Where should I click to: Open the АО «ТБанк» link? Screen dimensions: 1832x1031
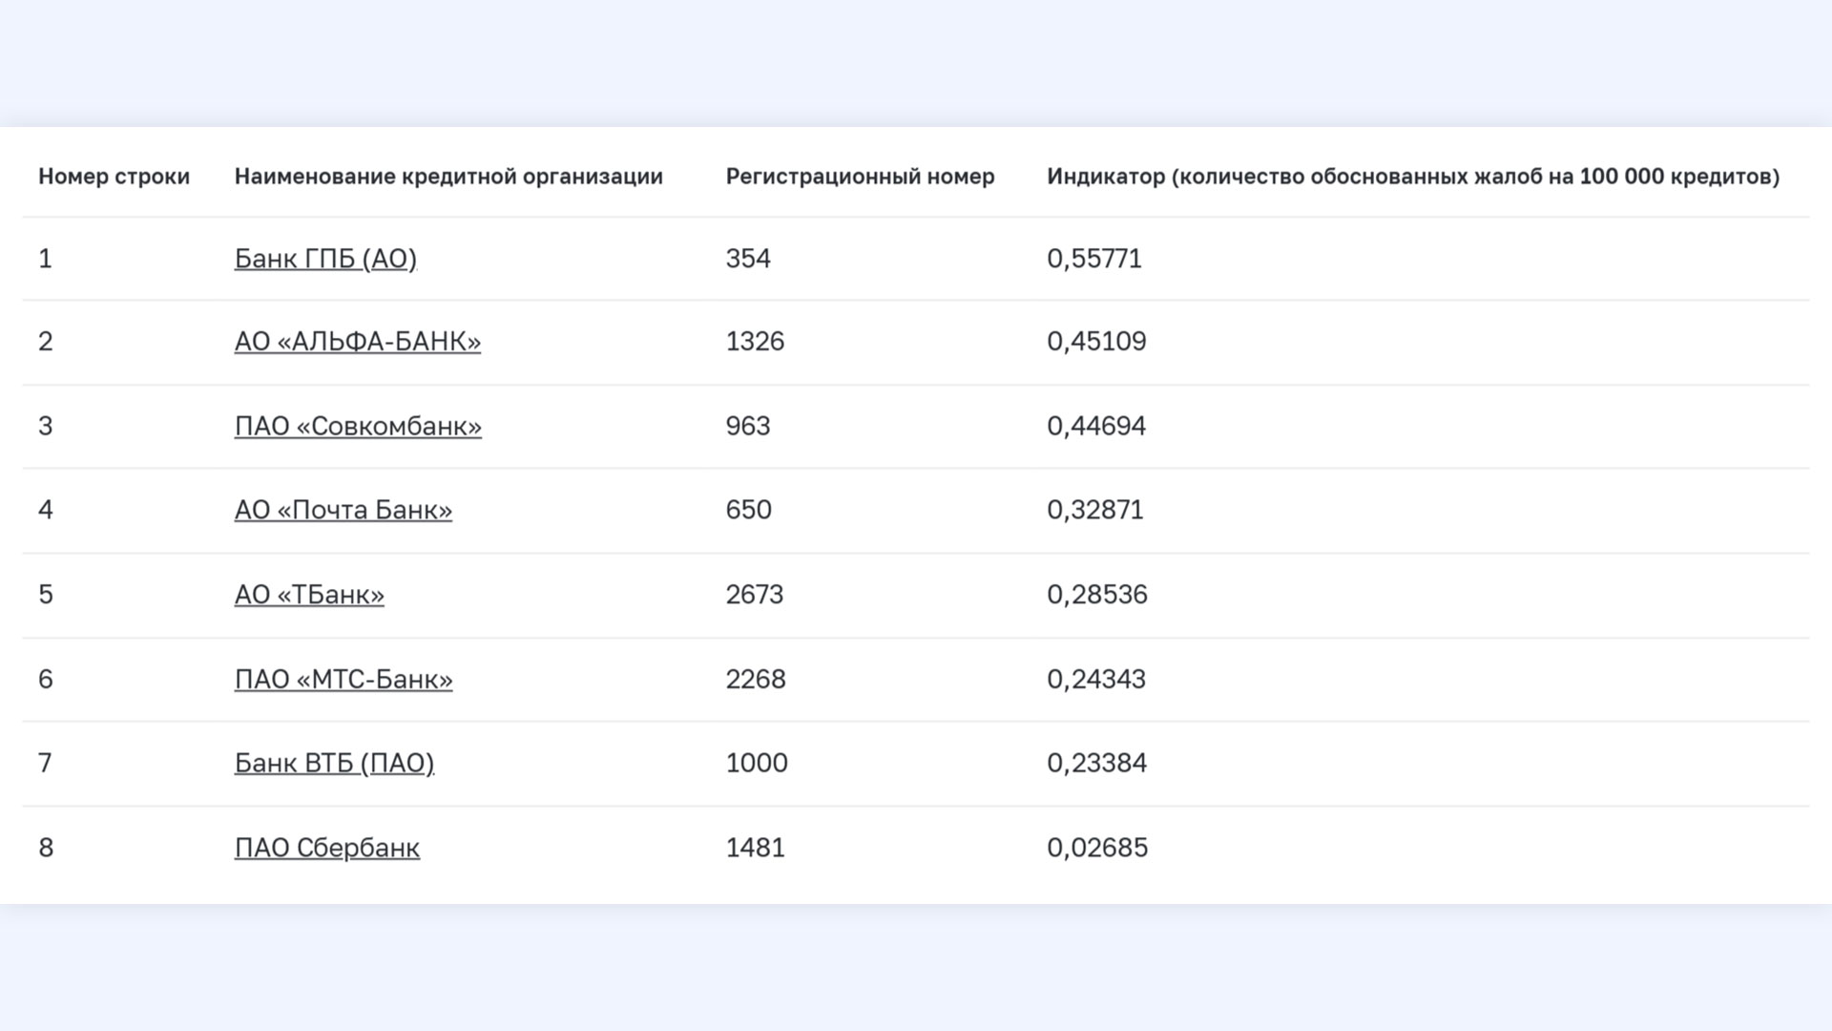click(x=309, y=595)
